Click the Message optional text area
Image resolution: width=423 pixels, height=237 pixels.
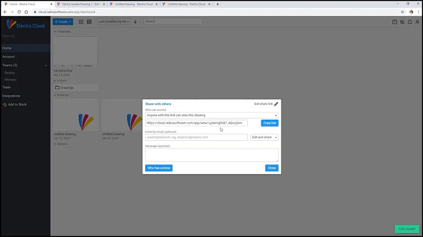(211, 155)
